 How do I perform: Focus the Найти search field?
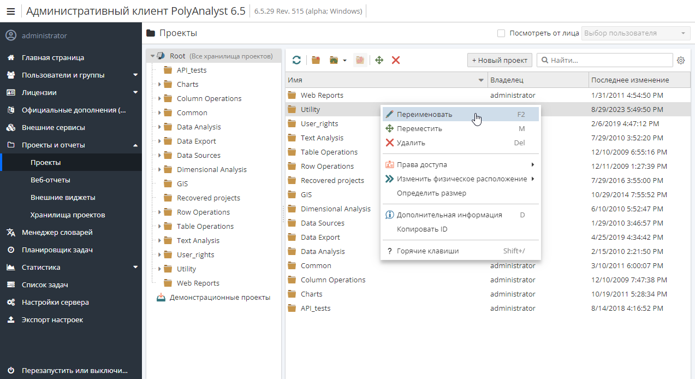(x=605, y=60)
